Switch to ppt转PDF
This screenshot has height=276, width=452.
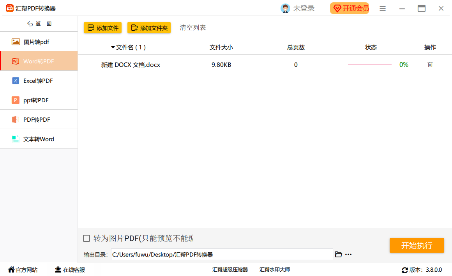pos(39,100)
